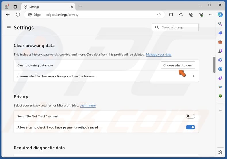Open split screen view

(x=171, y=15)
